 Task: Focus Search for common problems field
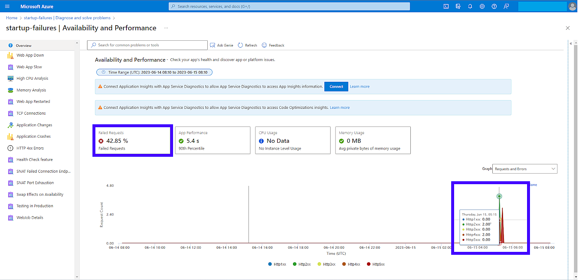[x=147, y=45]
